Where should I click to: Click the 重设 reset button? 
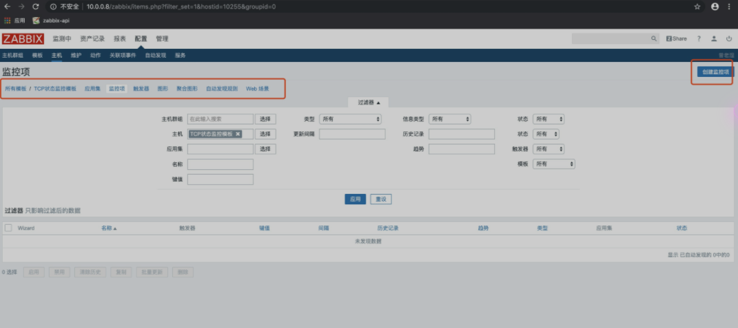[x=381, y=199]
